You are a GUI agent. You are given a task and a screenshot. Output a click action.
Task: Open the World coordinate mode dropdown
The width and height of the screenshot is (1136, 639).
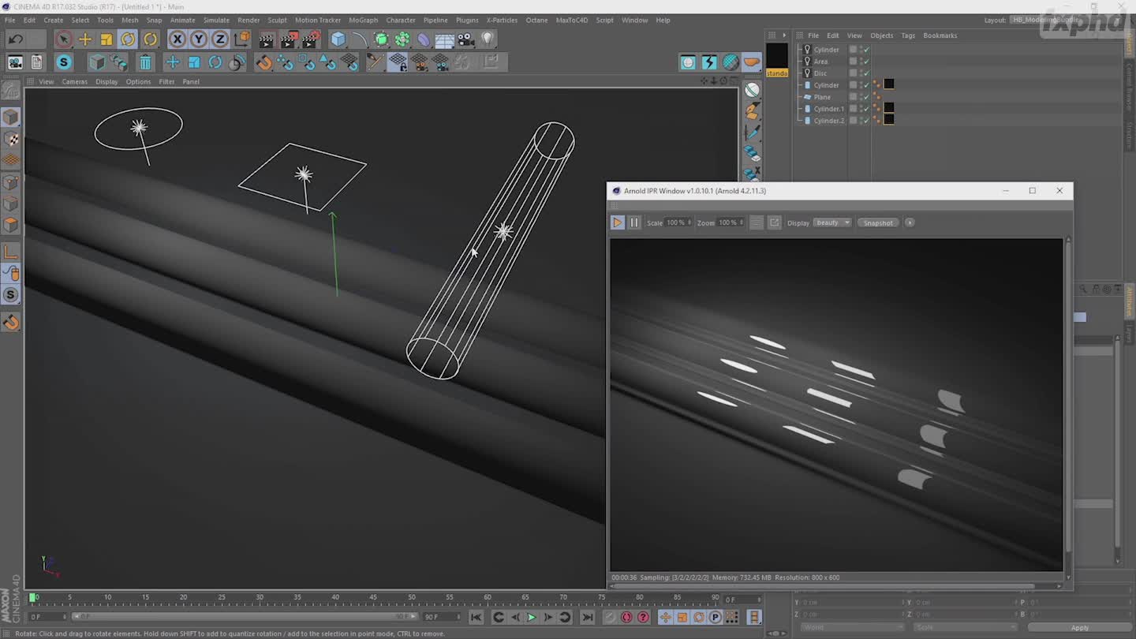(851, 627)
